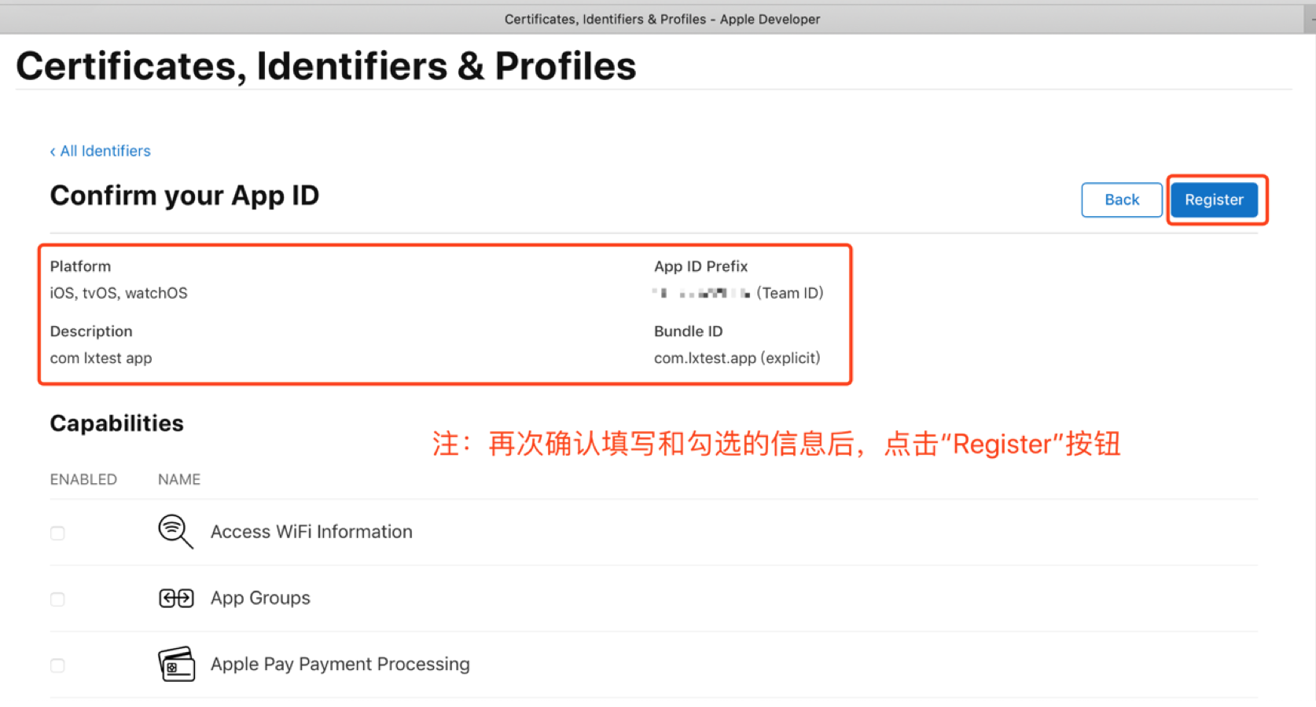The height and width of the screenshot is (707, 1316).
Task: Click the Capabilities section heading
Action: pyautogui.click(x=116, y=423)
